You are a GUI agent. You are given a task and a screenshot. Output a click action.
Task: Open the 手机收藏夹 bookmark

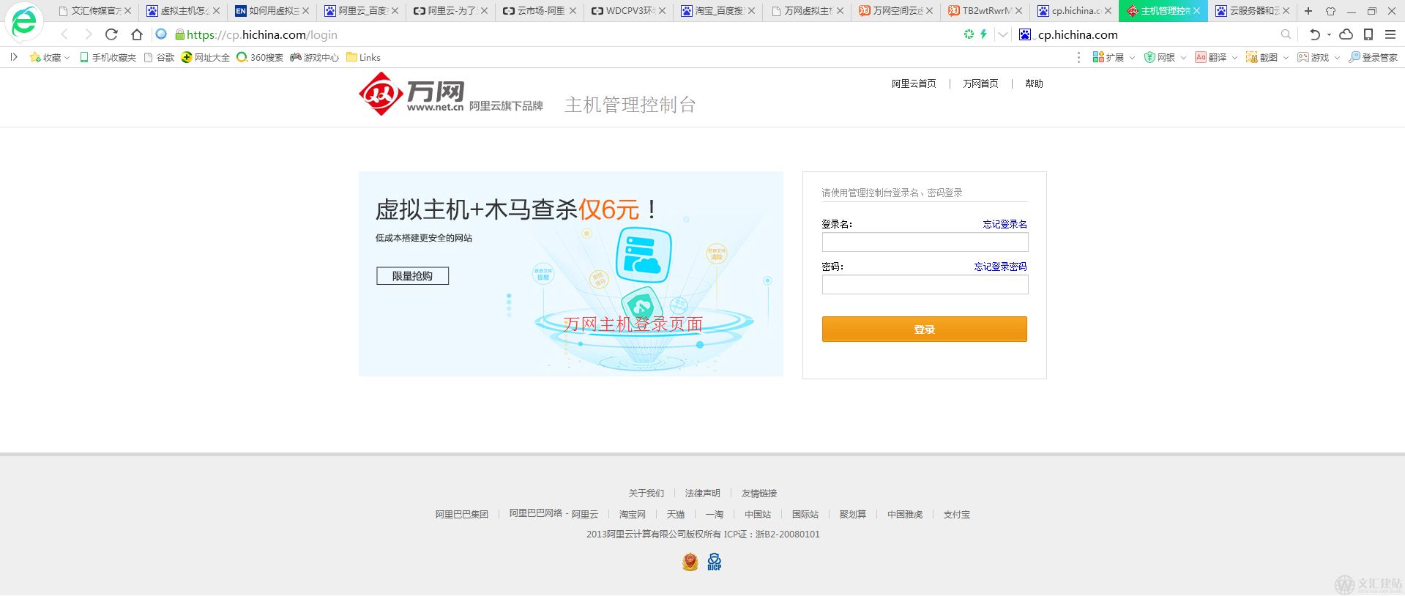[108, 57]
